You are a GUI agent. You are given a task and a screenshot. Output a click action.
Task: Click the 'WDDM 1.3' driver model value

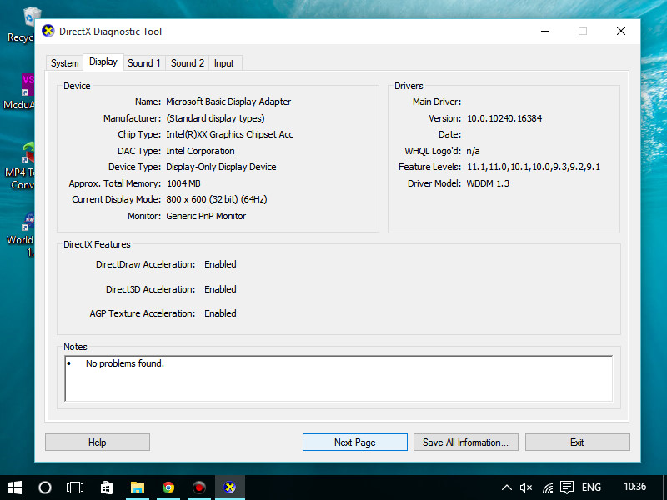tap(488, 183)
